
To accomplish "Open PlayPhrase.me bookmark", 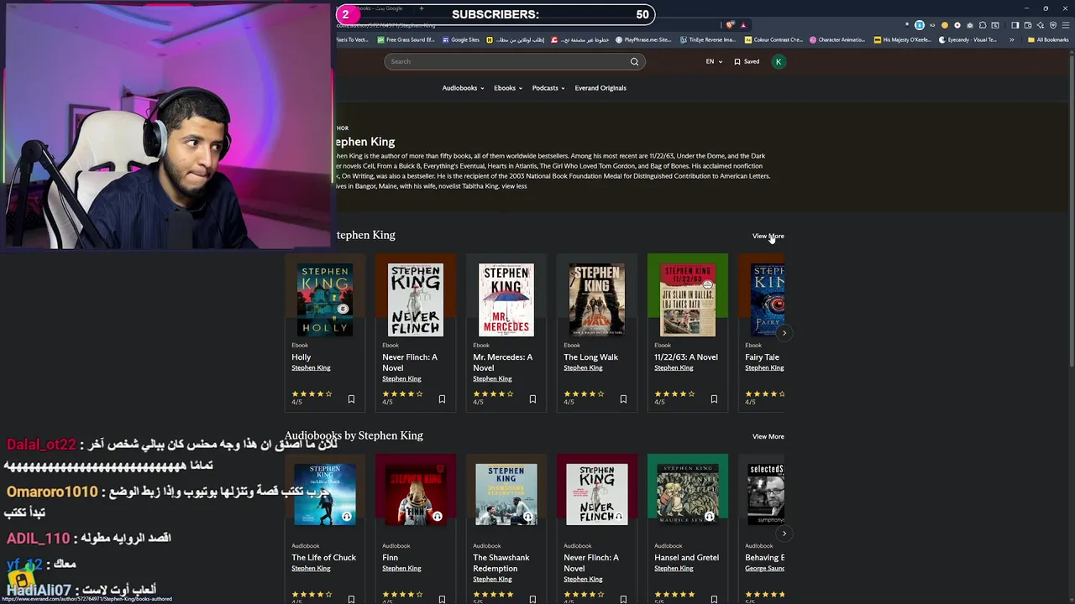I will tap(643, 39).
